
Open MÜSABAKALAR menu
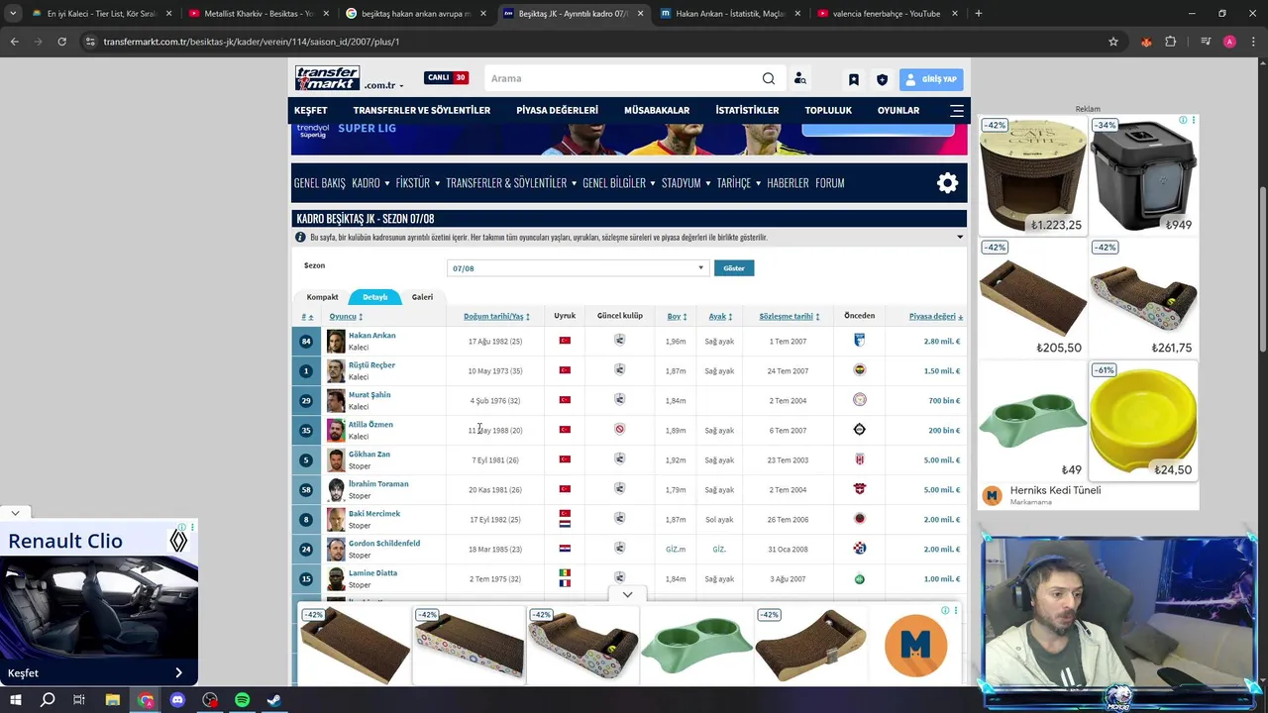point(657,110)
